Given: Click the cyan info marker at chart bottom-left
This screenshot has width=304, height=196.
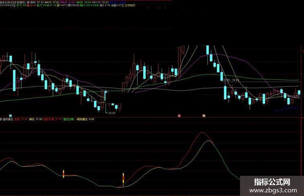Looking at the screenshot, I should click(11, 116).
